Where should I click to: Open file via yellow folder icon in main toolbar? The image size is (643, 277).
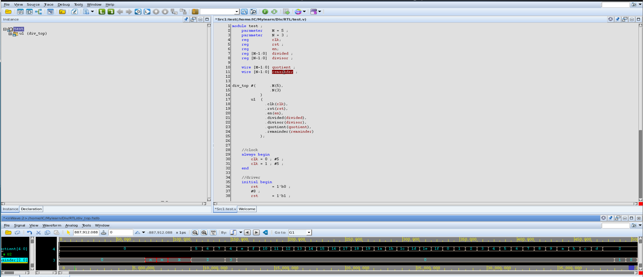click(8, 12)
